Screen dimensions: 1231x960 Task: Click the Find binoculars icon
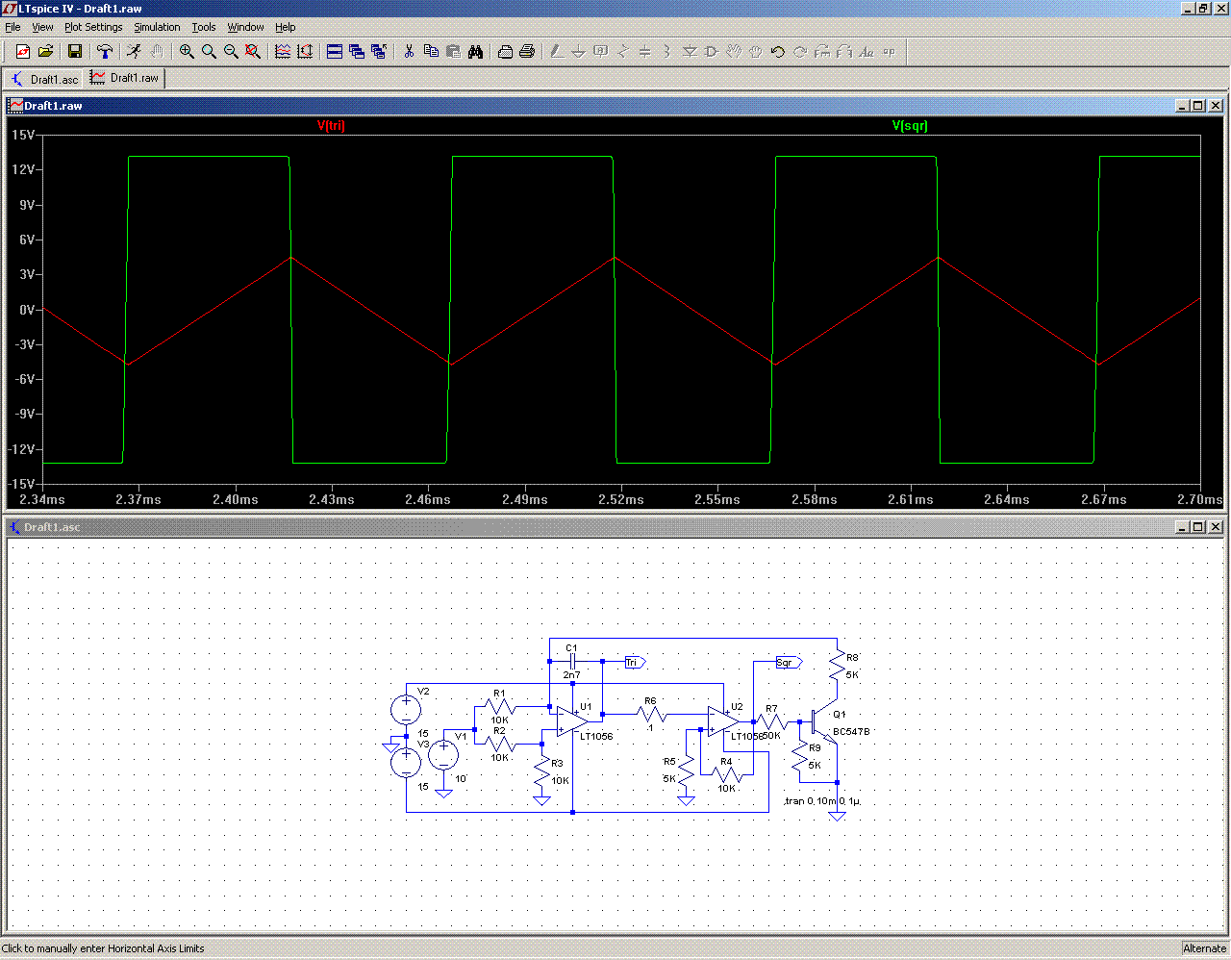click(475, 52)
